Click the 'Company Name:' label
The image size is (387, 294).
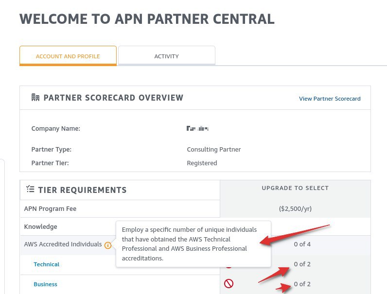coord(56,128)
